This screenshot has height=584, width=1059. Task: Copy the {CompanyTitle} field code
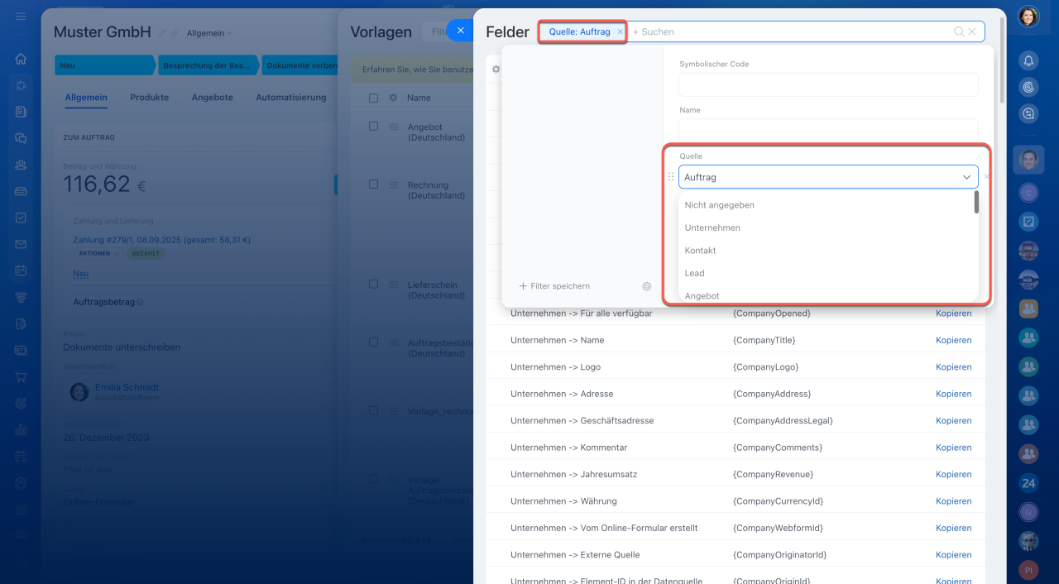[x=953, y=340]
